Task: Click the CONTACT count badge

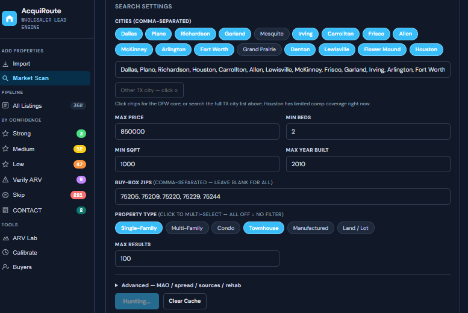Action: click(x=81, y=210)
